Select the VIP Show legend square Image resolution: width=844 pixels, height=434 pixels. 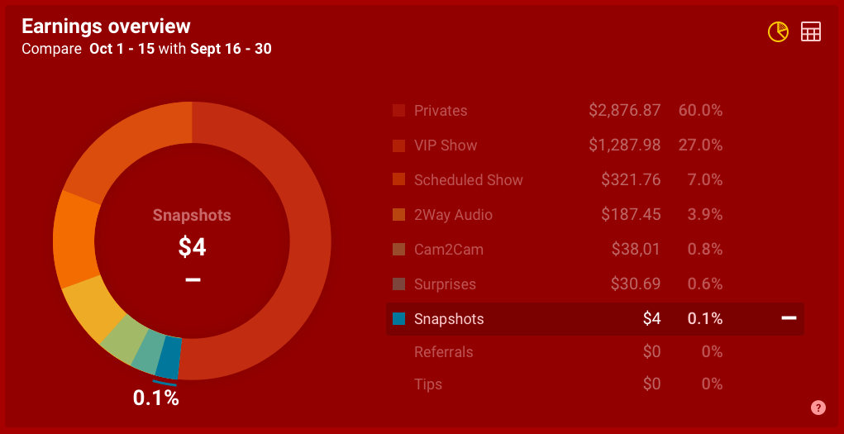pos(399,146)
